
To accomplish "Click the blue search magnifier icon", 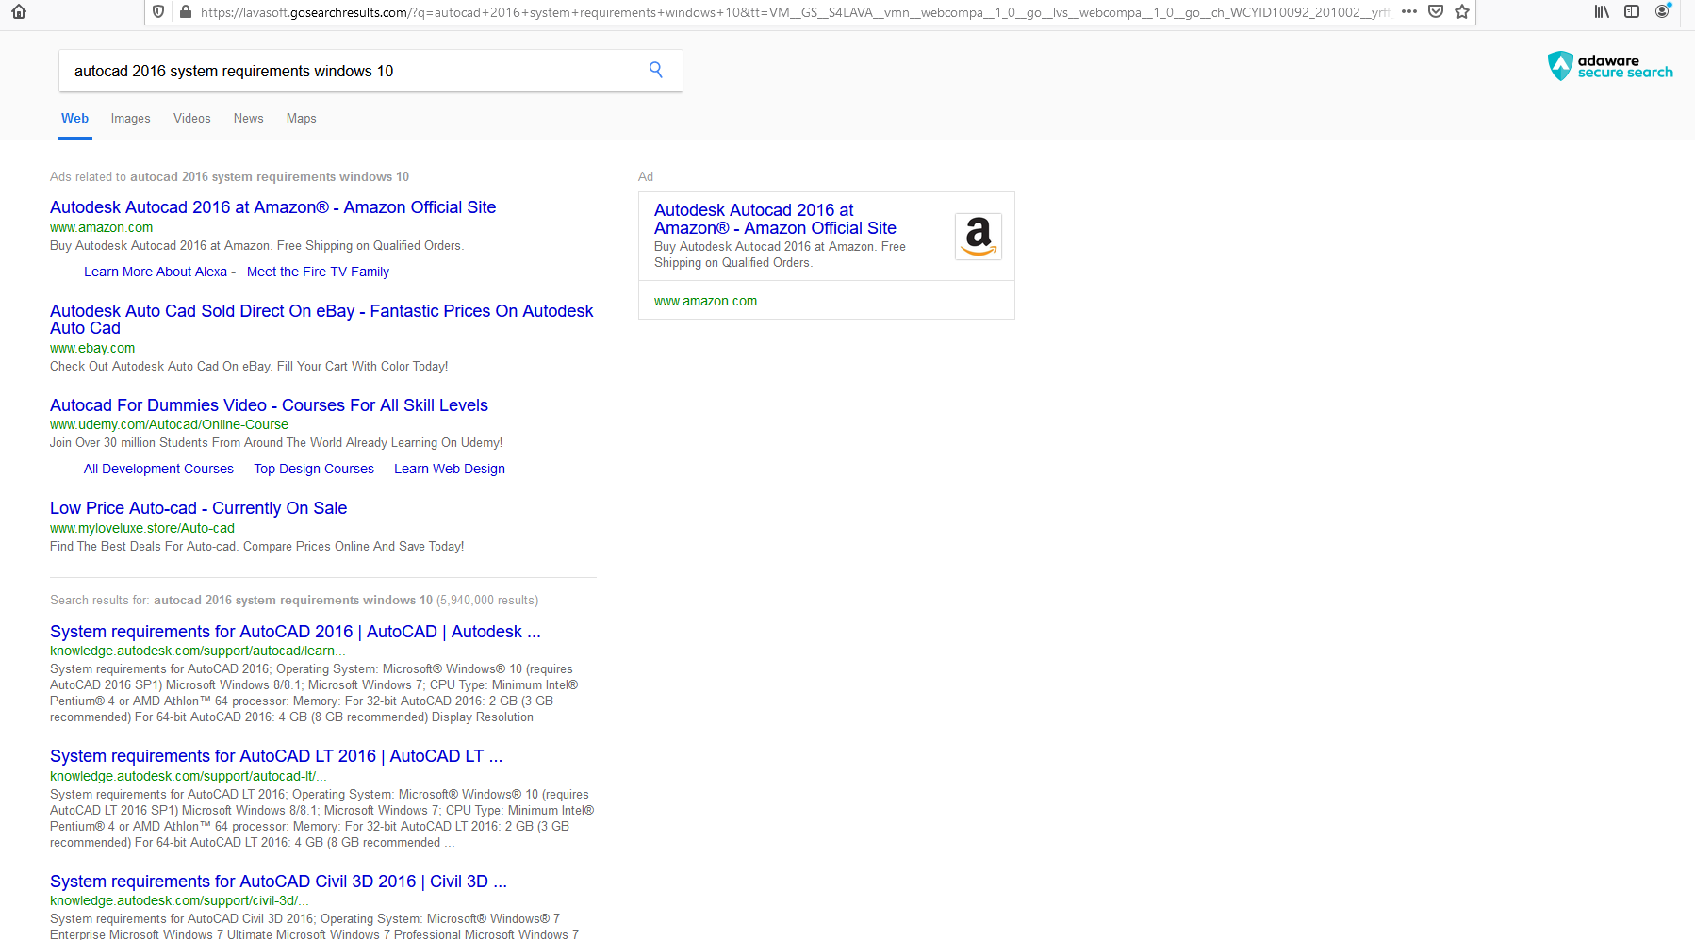I will click(x=655, y=70).
